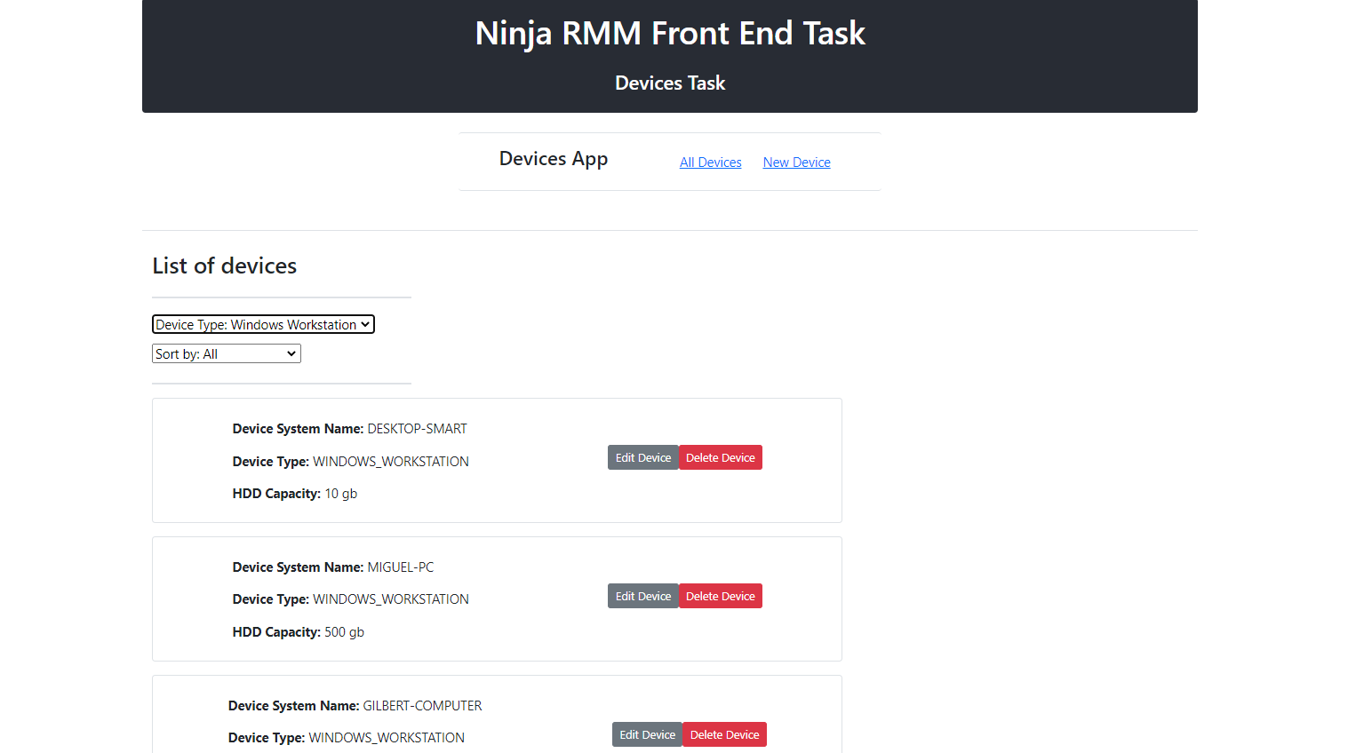The height and width of the screenshot is (753, 1356).
Task: Select the DESKTOP-SMART system name text
Action: click(x=417, y=429)
